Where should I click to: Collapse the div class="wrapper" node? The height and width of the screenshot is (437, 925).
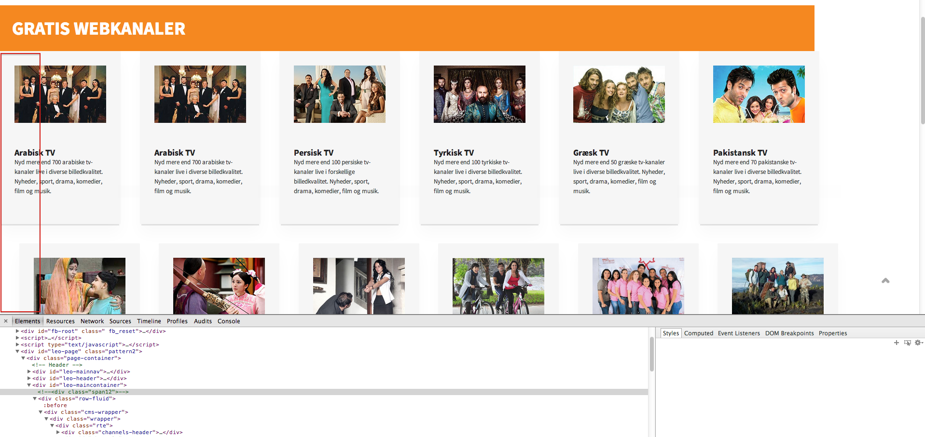pos(46,419)
